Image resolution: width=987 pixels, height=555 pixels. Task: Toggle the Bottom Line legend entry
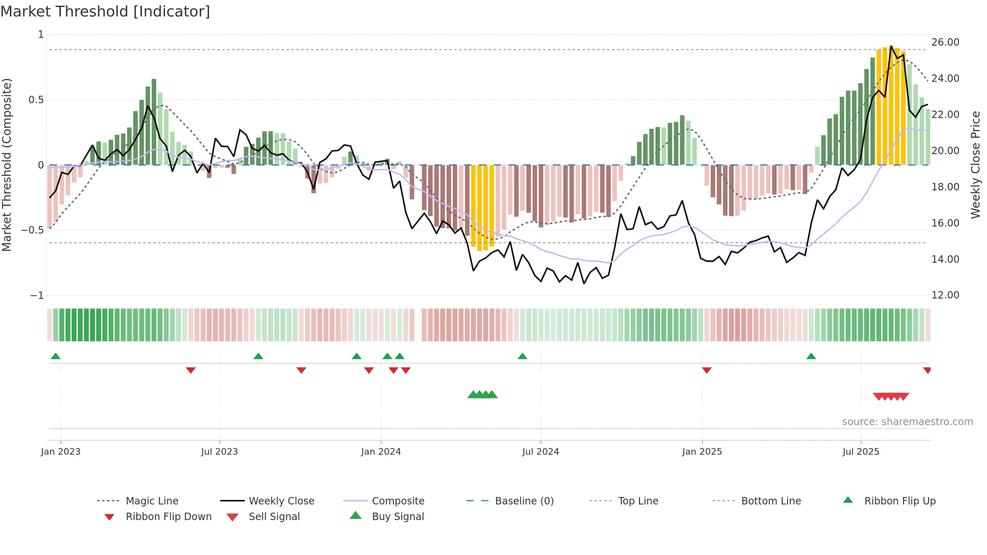757,501
